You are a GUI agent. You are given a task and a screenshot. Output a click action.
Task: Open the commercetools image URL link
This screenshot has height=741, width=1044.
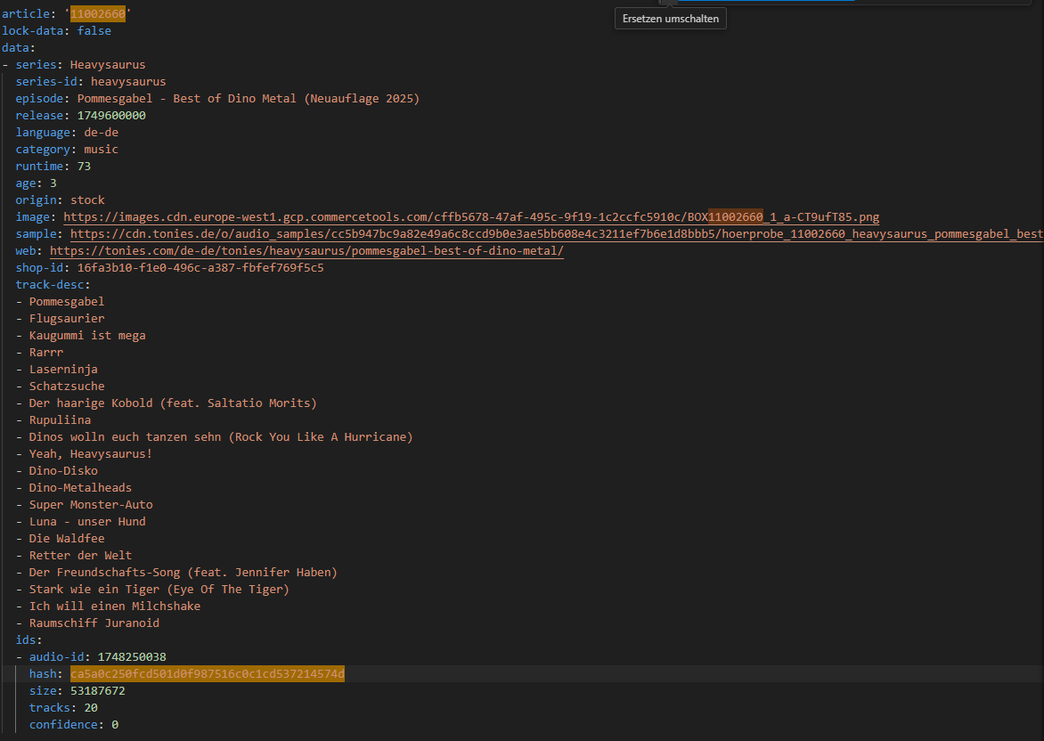[x=471, y=217]
